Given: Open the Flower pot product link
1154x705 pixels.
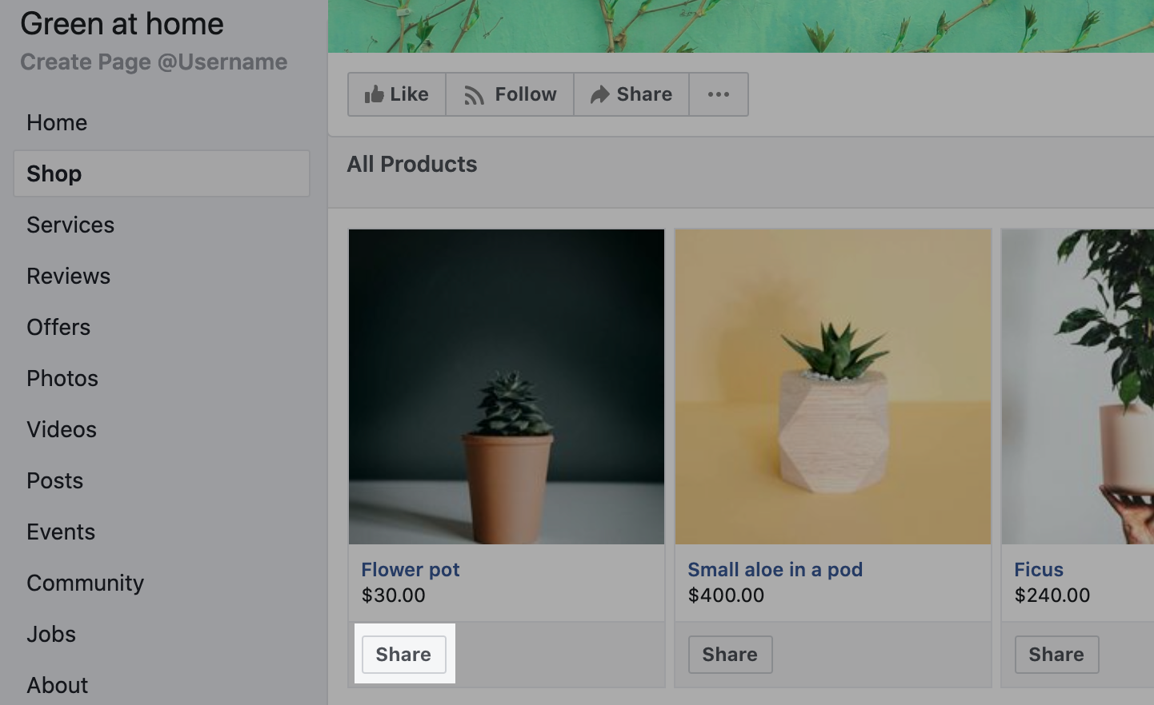Looking at the screenshot, I should [410, 569].
